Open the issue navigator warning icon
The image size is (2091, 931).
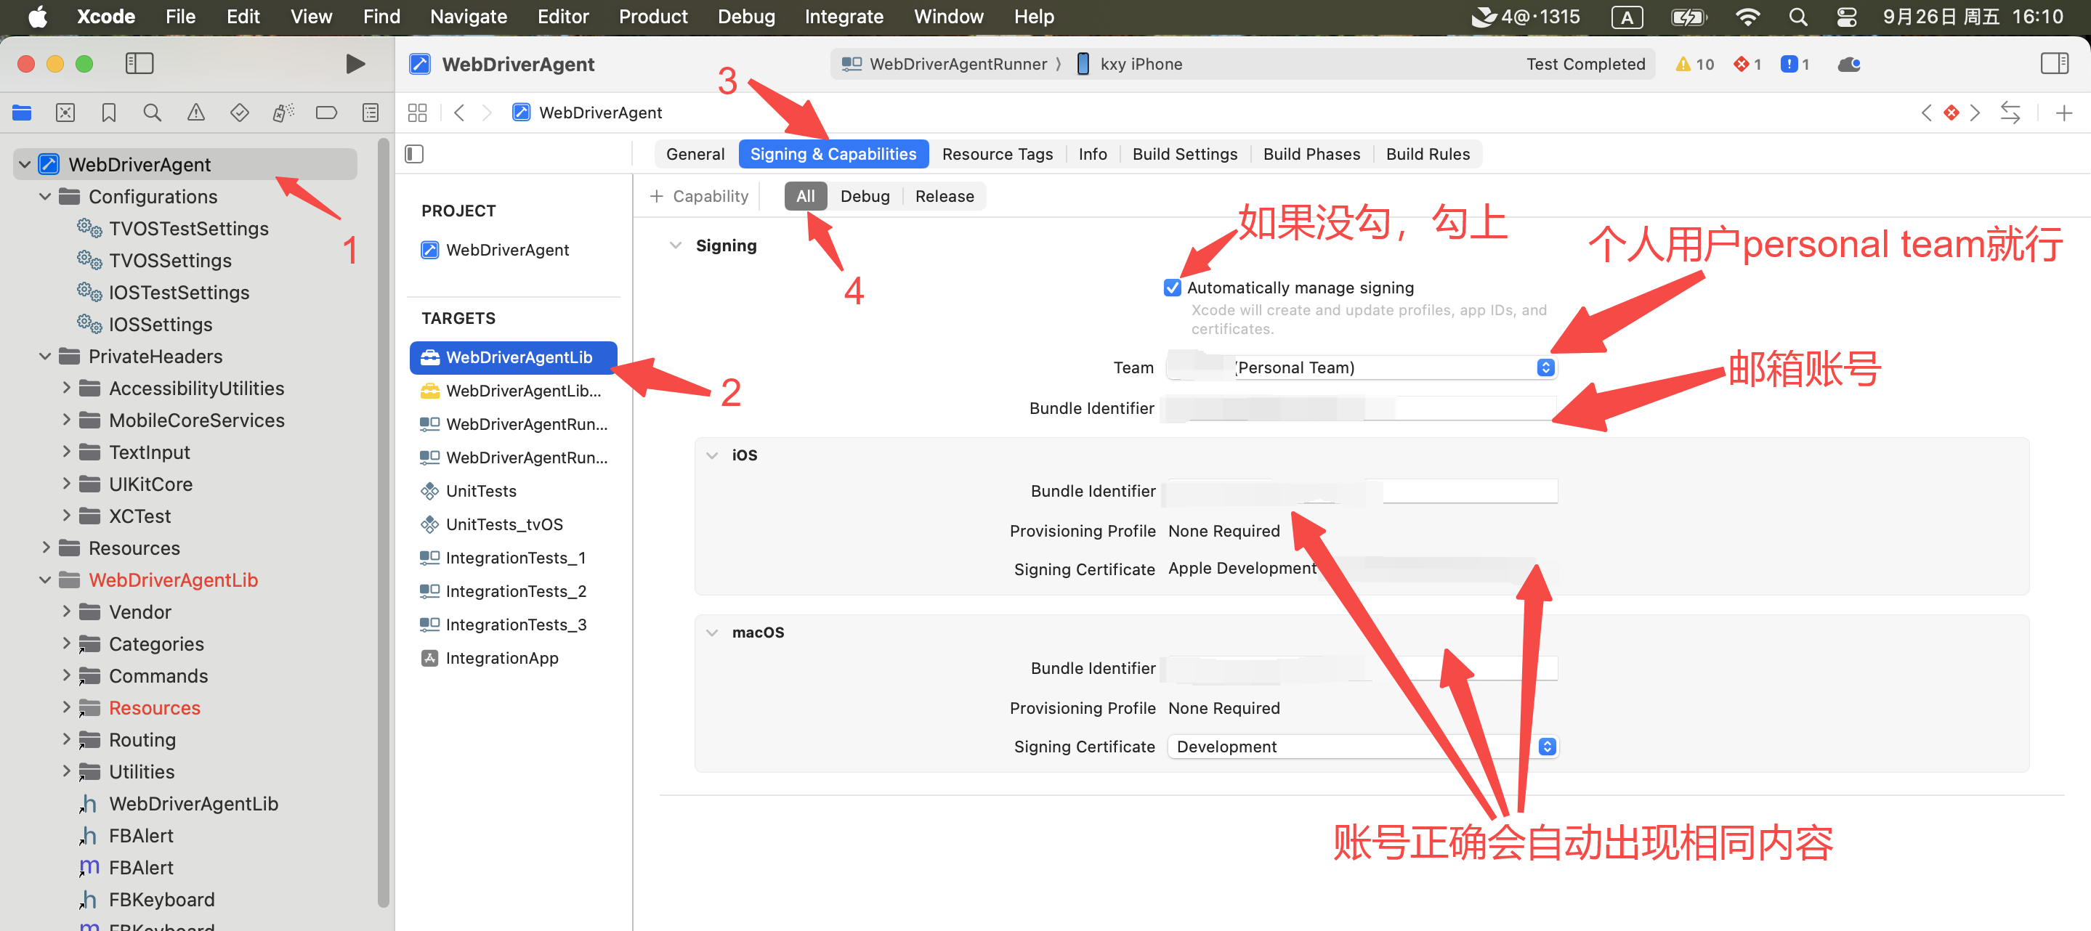[x=195, y=113]
